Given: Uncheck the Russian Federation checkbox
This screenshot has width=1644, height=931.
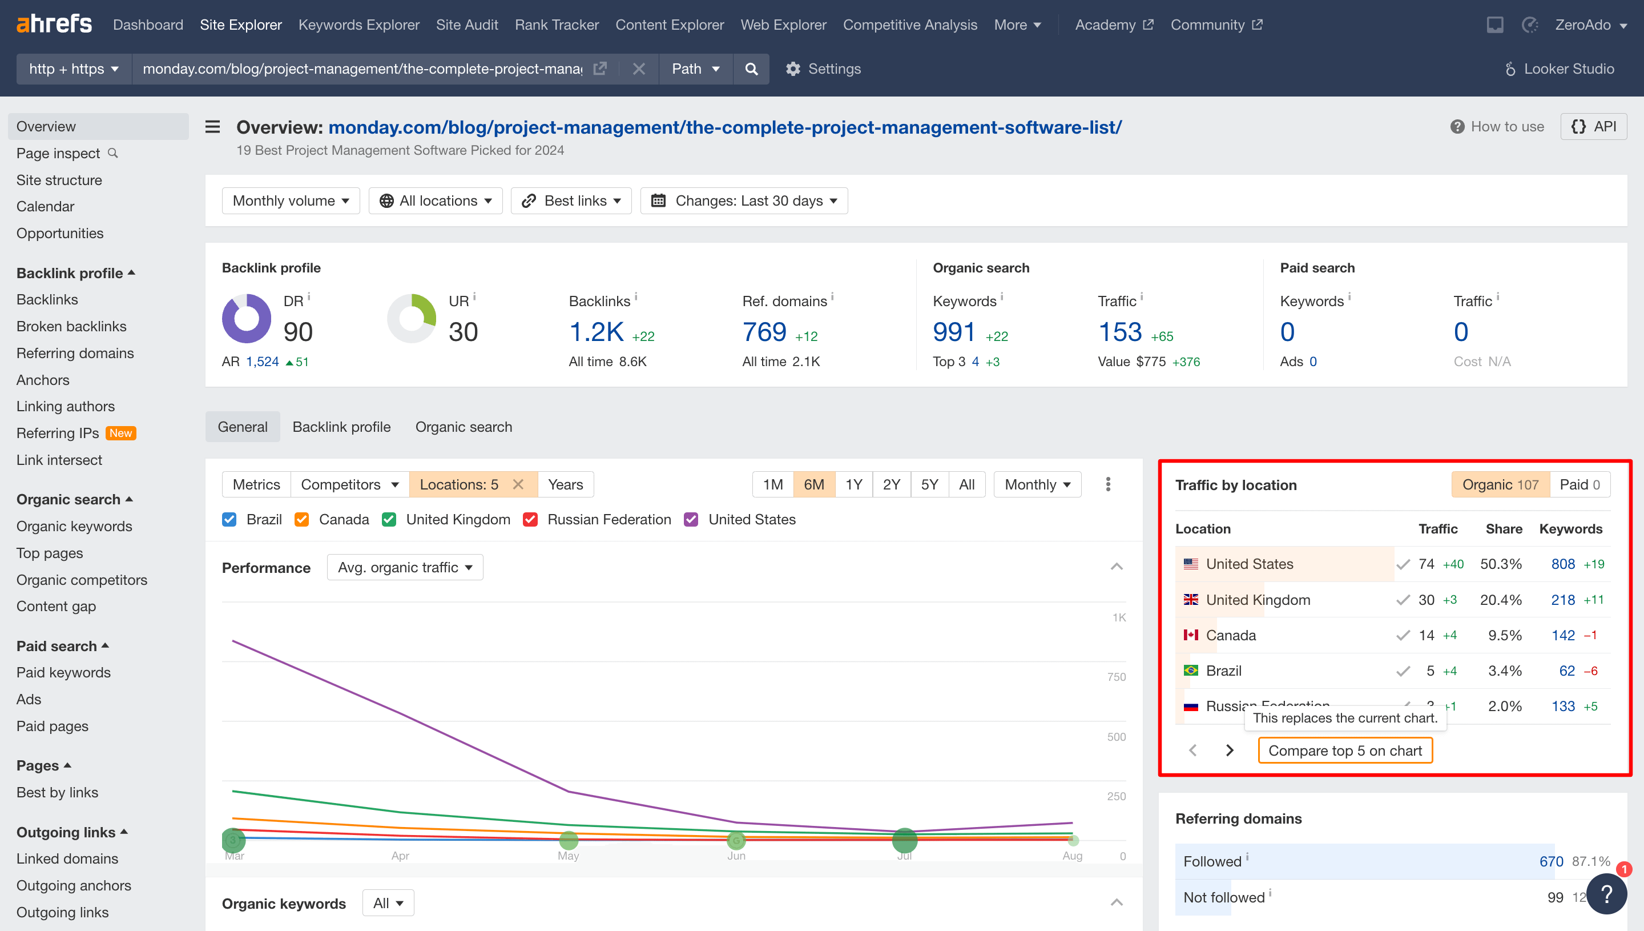Looking at the screenshot, I should tap(530, 519).
